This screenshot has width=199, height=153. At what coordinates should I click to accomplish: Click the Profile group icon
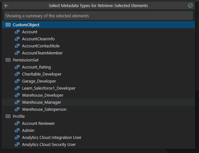point(8,117)
